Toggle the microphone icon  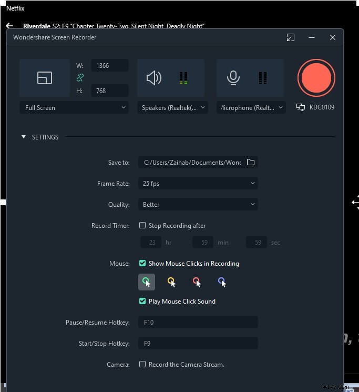point(233,78)
